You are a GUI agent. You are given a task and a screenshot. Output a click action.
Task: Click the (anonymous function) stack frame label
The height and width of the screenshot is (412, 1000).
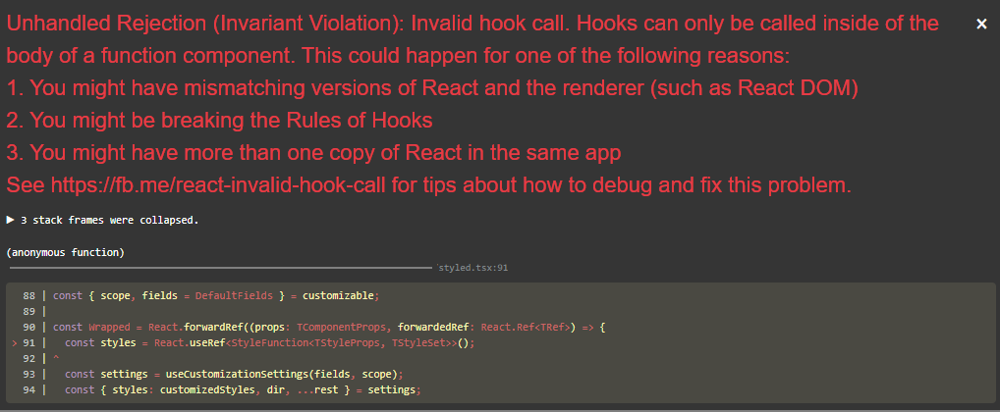pos(65,253)
